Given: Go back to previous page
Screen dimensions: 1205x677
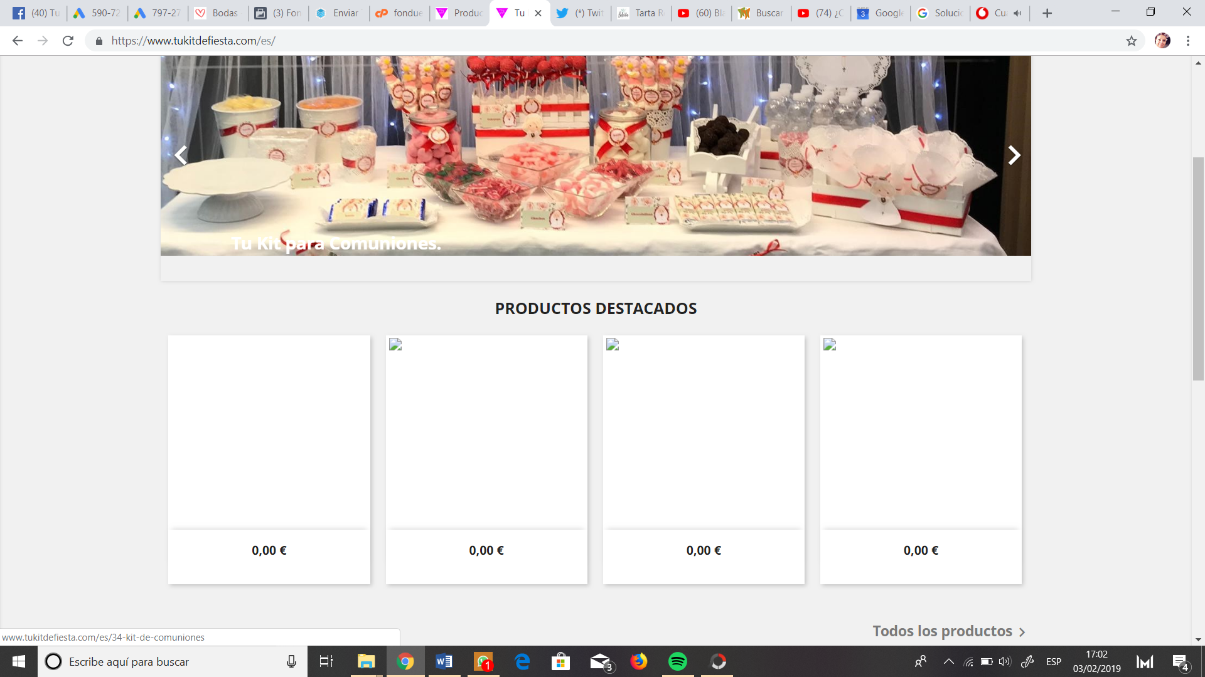Looking at the screenshot, I should (18, 41).
